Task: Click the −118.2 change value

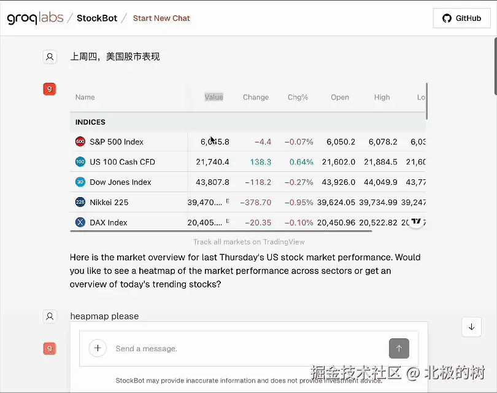Action: (258, 182)
